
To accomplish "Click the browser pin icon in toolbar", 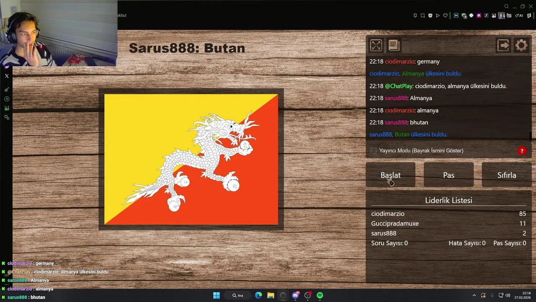I will tap(415, 16).
